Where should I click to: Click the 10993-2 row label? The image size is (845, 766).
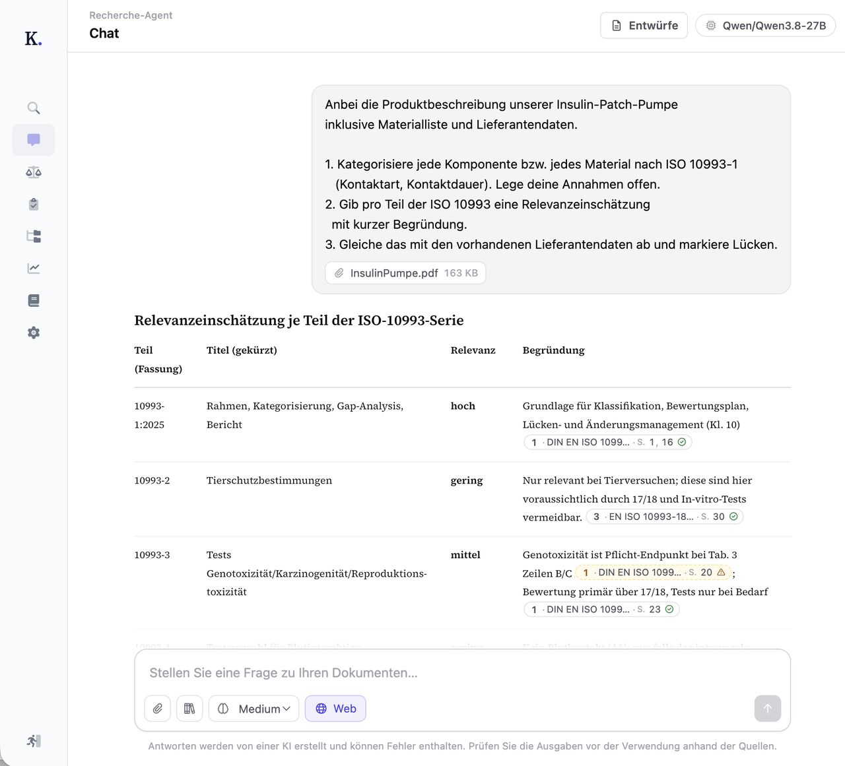click(x=152, y=480)
